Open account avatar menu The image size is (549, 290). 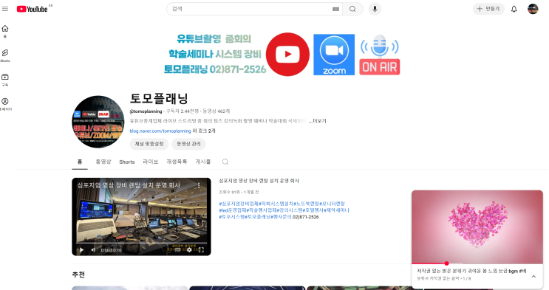(533, 9)
